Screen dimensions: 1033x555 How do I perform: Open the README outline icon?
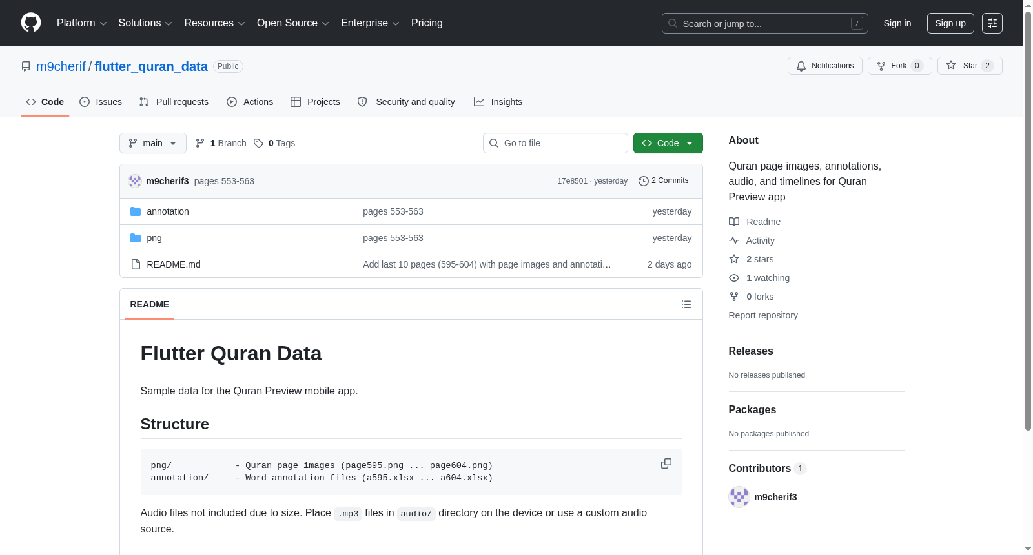click(686, 304)
